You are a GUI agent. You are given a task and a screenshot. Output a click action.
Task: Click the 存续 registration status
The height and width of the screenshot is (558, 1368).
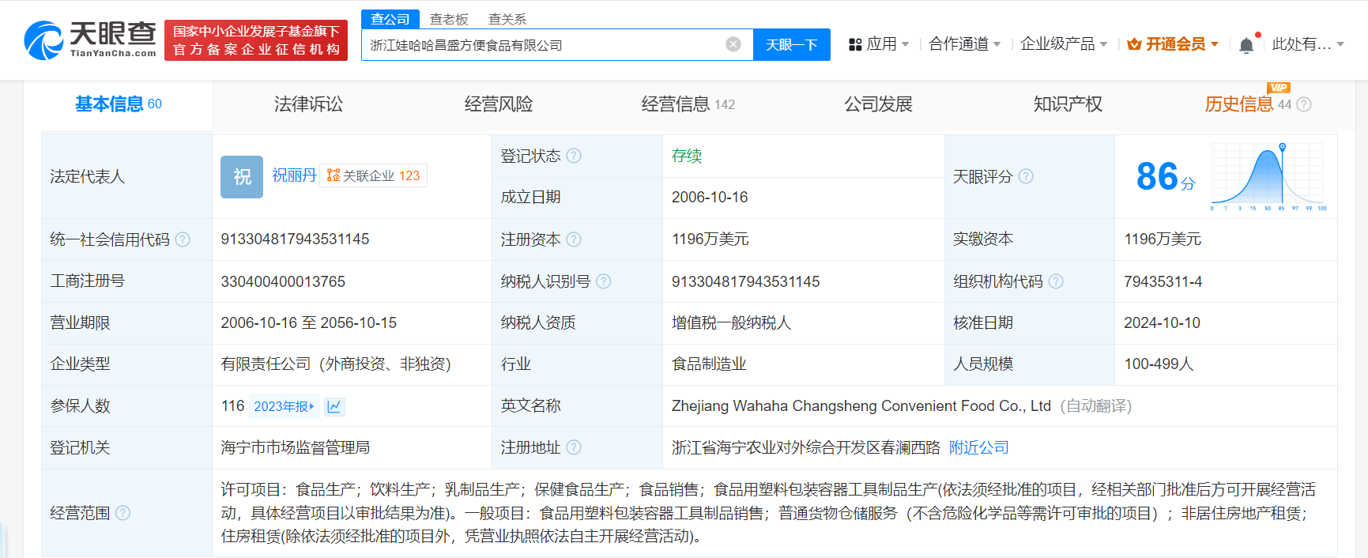pyautogui.click(x=687, y=156)
